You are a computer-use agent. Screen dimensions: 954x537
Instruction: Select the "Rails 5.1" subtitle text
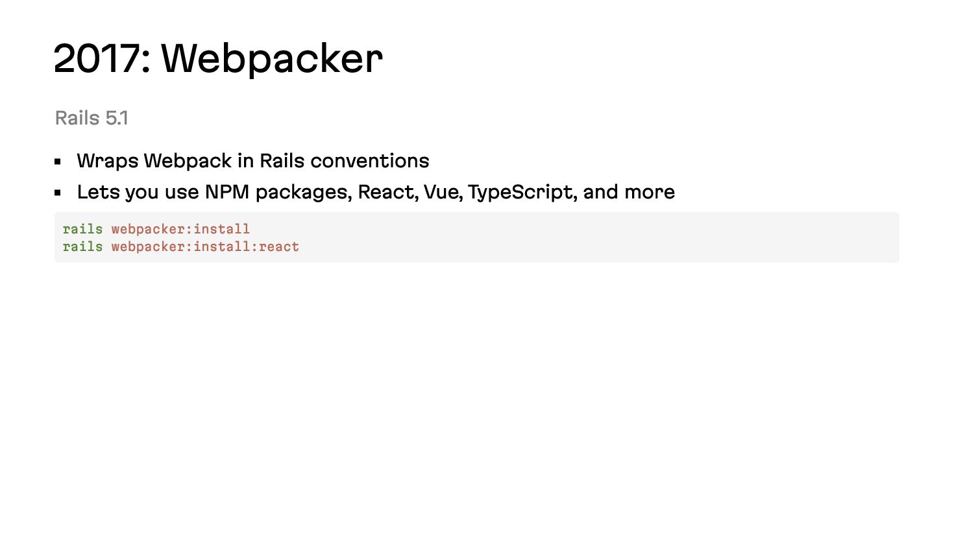[x=92, y=118]
